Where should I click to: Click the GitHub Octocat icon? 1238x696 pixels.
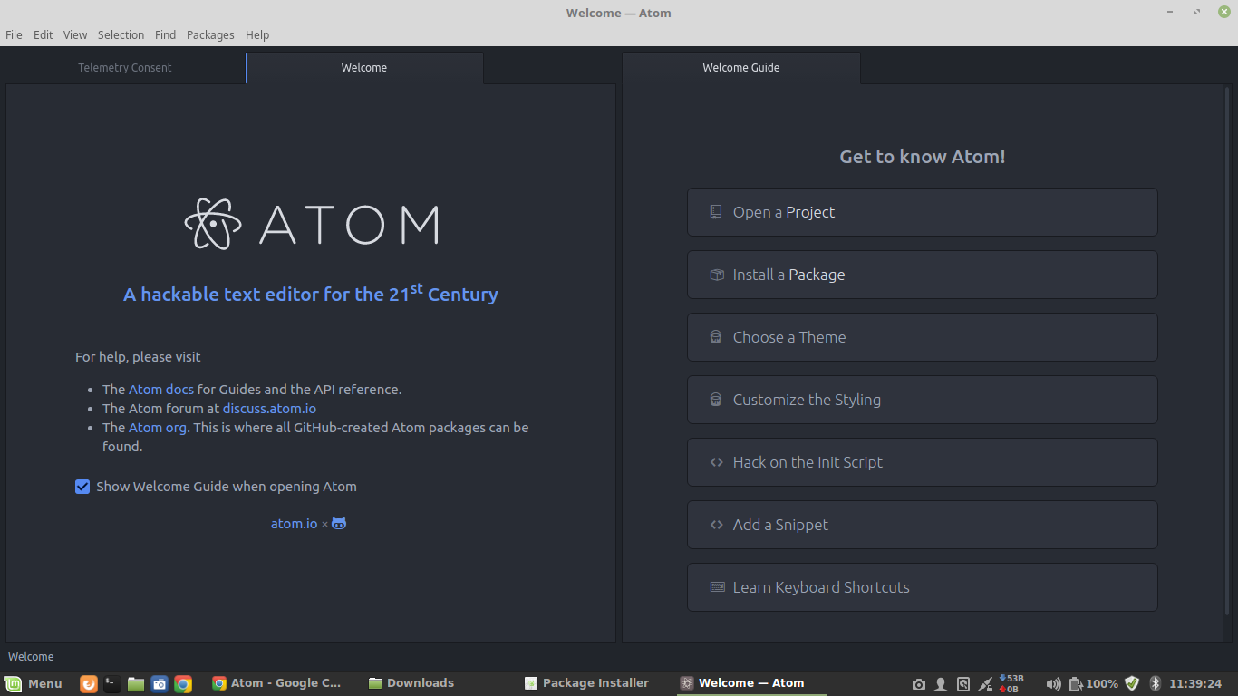tap(339, 524)
